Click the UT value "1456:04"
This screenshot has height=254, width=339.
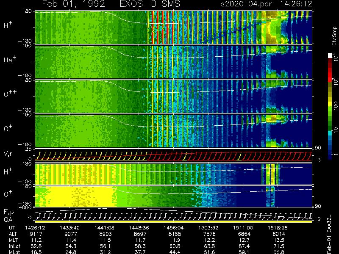click(174, 228)
